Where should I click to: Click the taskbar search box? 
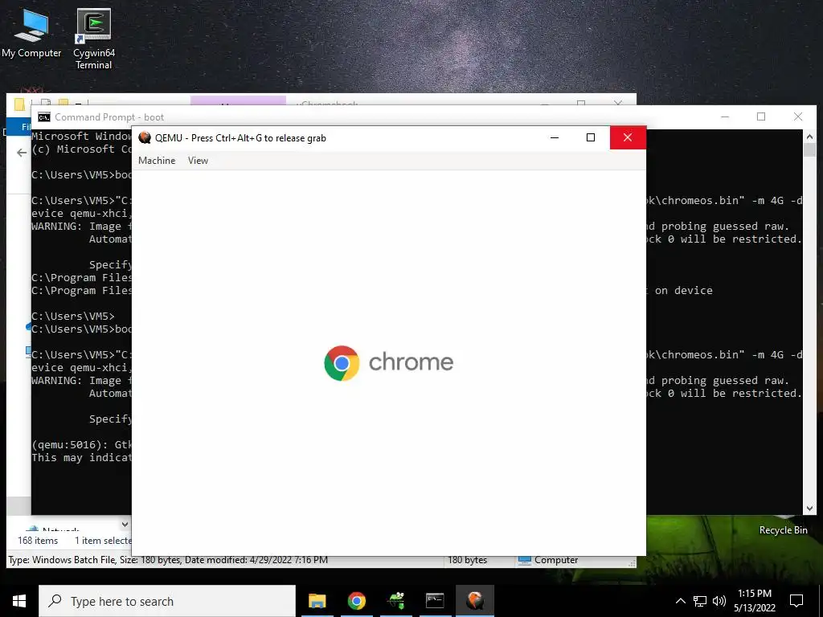167,601
